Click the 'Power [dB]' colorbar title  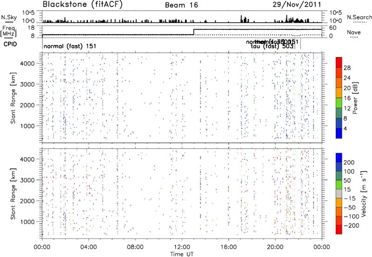click(x=355, y=98)
